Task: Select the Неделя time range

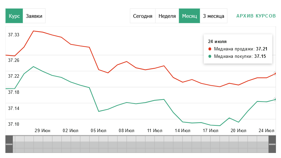Action: [x=167, y=16]
